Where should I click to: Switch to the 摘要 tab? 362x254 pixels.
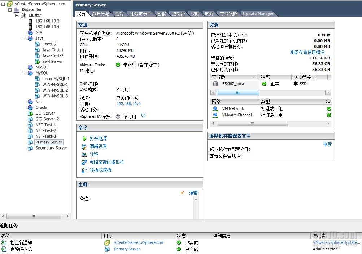coord(81,14)
